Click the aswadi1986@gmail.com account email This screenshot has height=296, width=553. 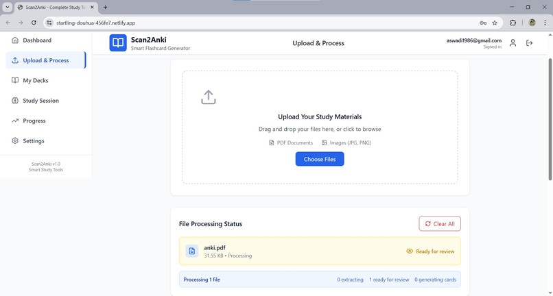(x=473, y=40)
